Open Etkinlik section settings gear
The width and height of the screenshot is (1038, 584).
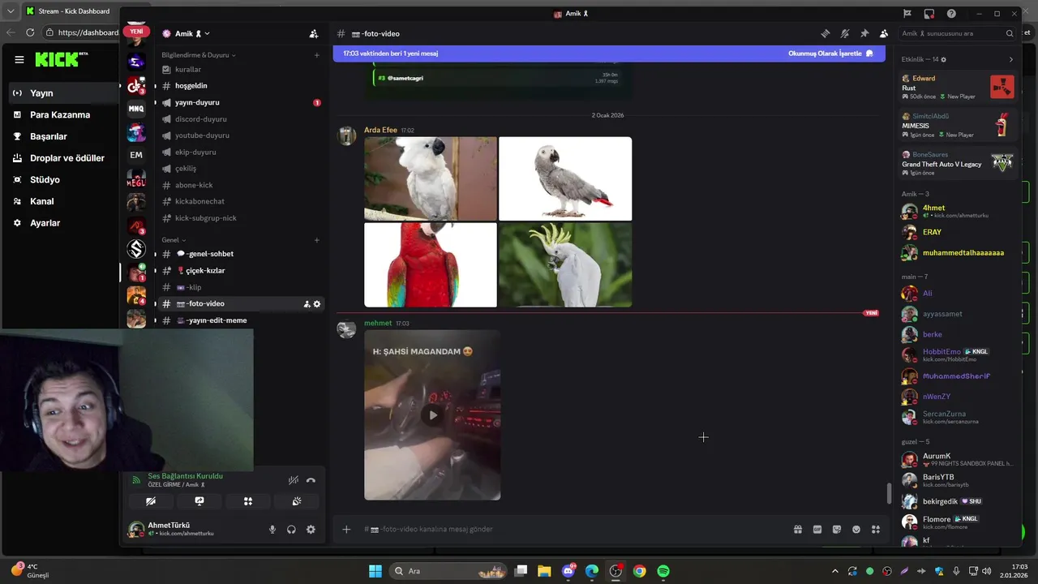click(x=943, y=59)
